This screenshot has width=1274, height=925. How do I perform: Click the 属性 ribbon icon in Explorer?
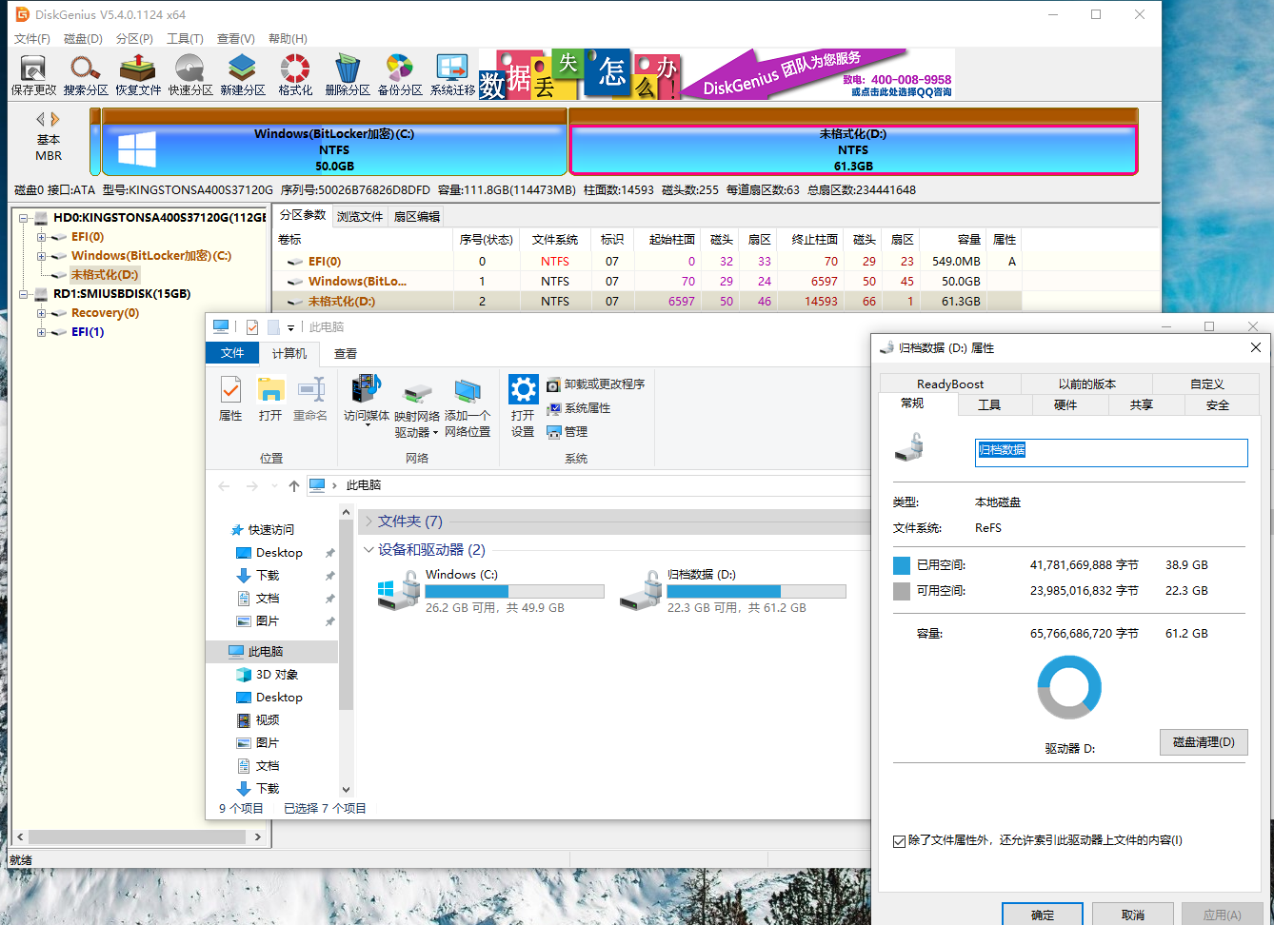pyautogui.click(x=230, y=399)
